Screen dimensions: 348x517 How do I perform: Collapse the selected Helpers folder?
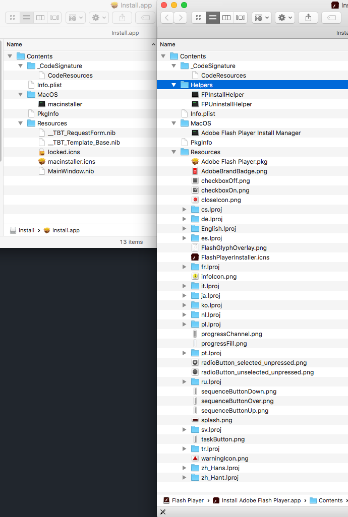coord(174,85)
